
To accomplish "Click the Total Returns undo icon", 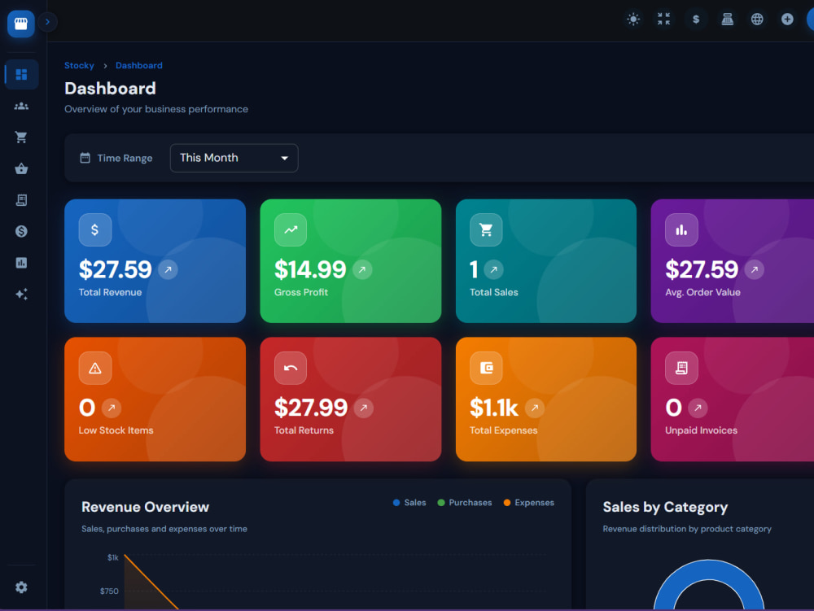I will click(291, 369).
